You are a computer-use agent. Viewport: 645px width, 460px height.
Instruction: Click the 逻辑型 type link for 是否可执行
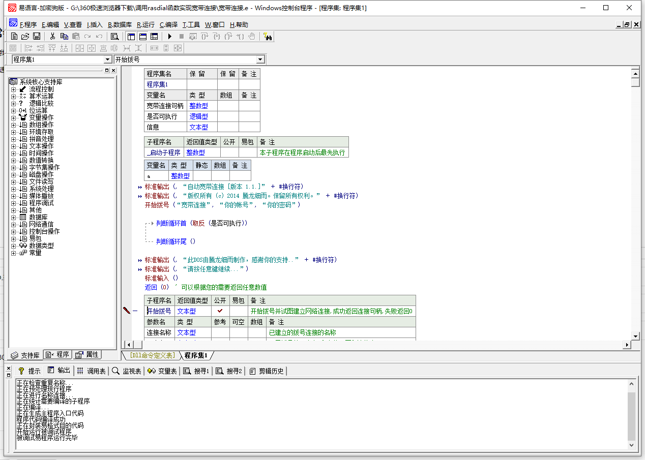[198, 116]
